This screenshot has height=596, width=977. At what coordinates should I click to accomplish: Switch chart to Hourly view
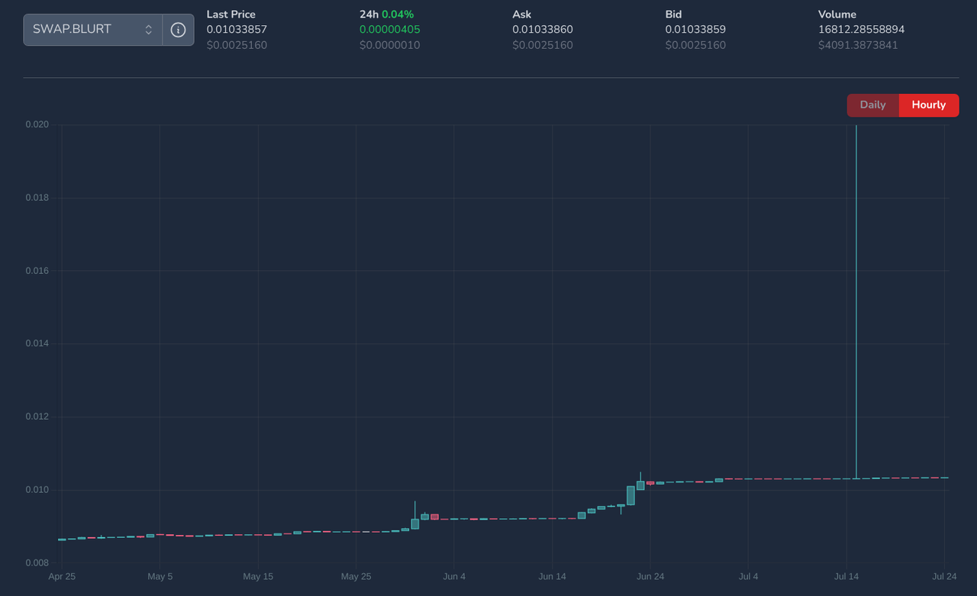point(929,105)
